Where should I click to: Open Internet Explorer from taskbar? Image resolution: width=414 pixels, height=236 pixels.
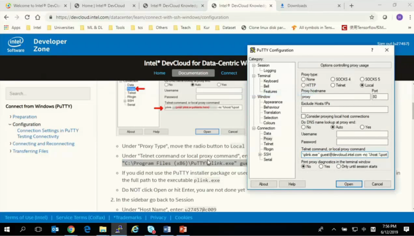tap(135, 229)
